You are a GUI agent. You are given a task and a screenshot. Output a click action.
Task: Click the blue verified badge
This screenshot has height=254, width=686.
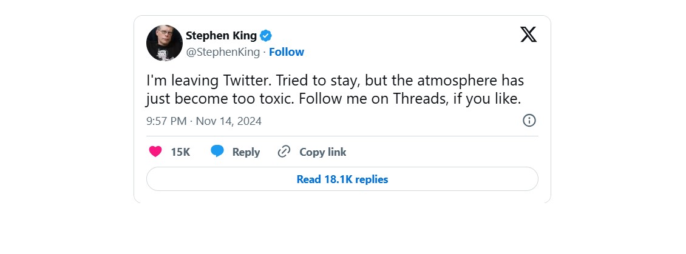click(266, 36)
